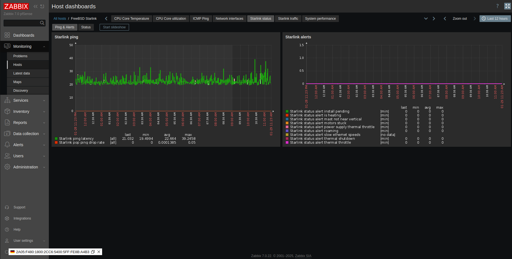
Task: Click inside the sidebar search field
Action: (x=22, y=23)
